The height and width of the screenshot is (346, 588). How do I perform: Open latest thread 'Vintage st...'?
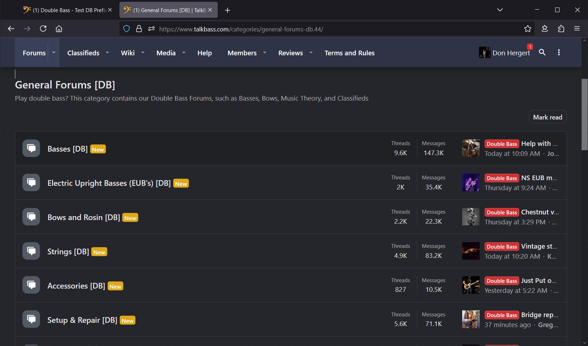click(539, 246)
